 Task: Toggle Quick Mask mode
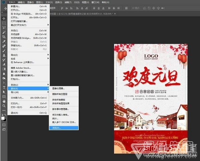(x=4, y=125)
